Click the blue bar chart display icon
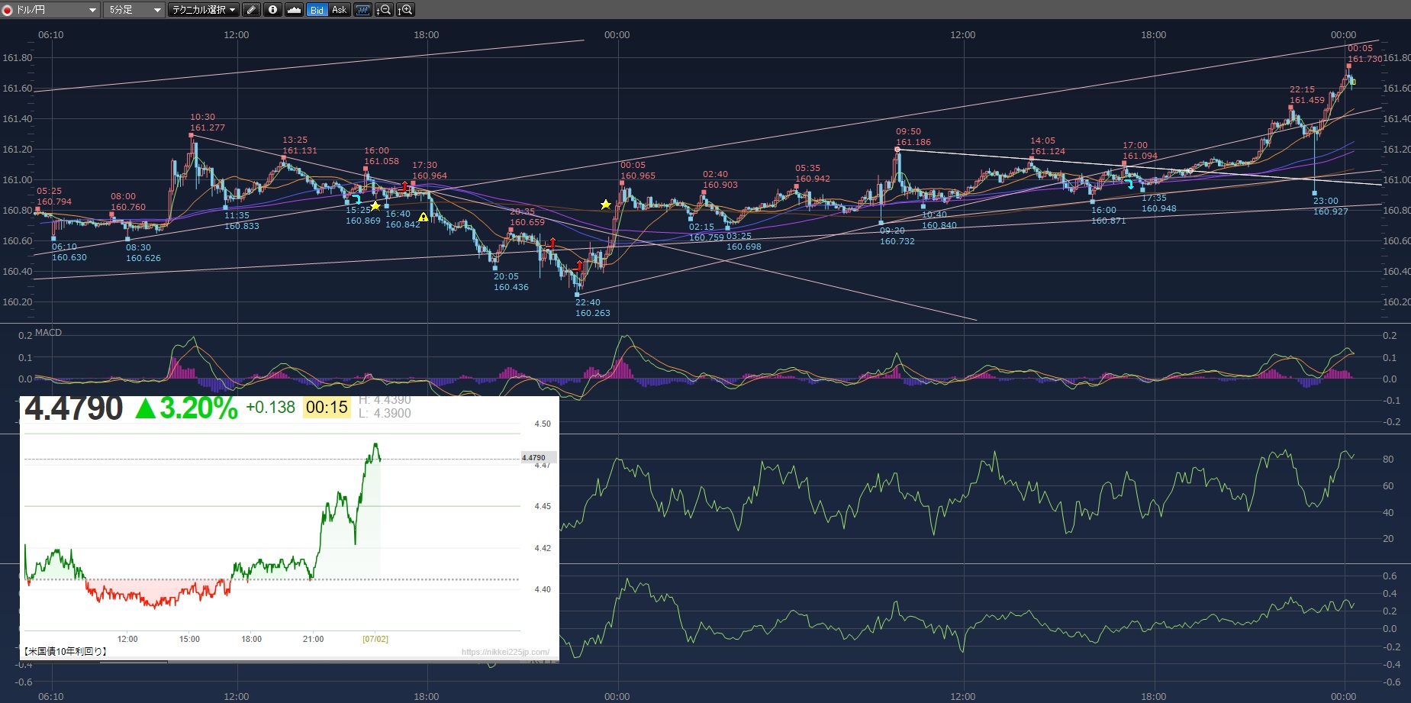Viewport: 1411px width, 703px height. (362, 10)
